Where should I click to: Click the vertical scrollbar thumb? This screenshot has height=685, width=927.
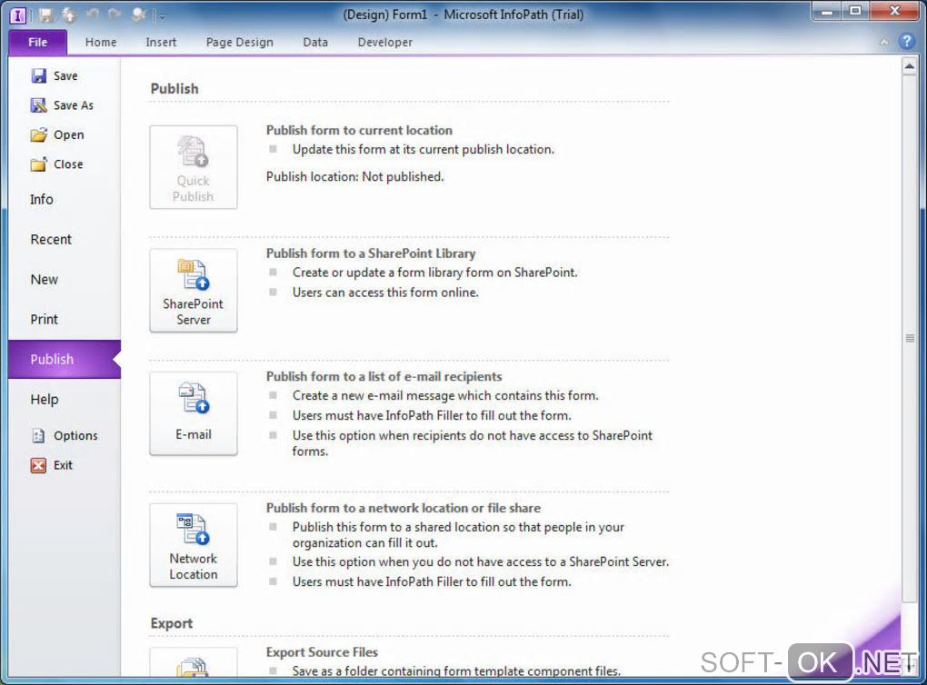(909, 338)
